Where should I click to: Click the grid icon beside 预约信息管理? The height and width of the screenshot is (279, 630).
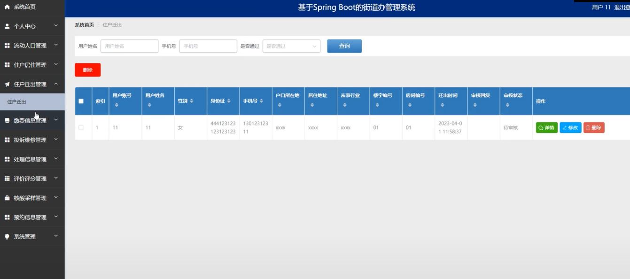pyautogui.click(x=7, y=217)
